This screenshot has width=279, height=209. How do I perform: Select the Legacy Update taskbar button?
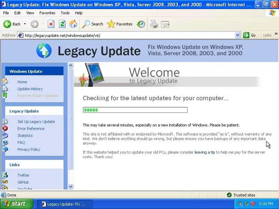[x=65, y=204]
